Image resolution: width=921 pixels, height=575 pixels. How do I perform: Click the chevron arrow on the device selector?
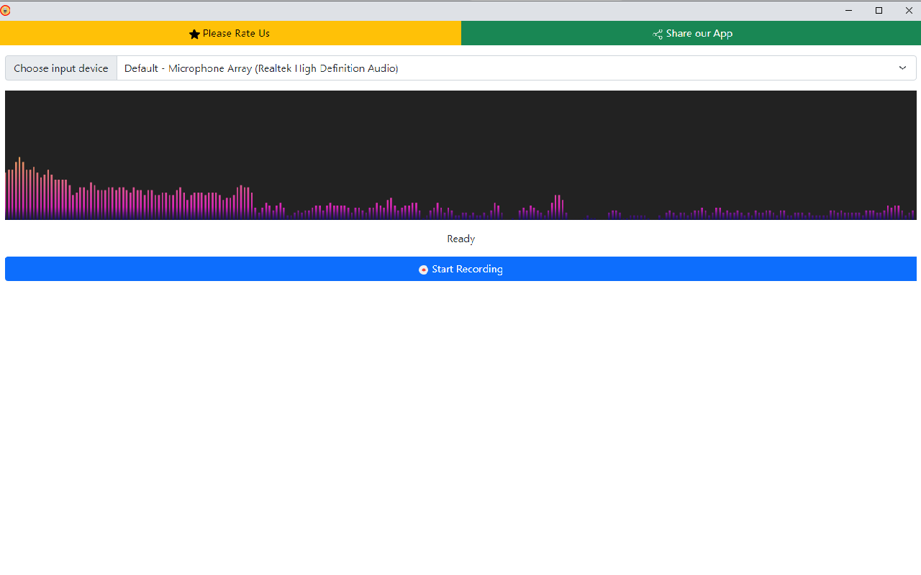click(902, 68)
